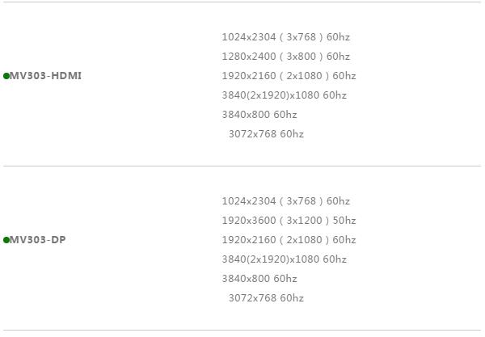Image resolution: width=485 pixels, height=337 pixels.
Task: Click HDMI's 3840x800 60hz resolution
Action: 259,115
